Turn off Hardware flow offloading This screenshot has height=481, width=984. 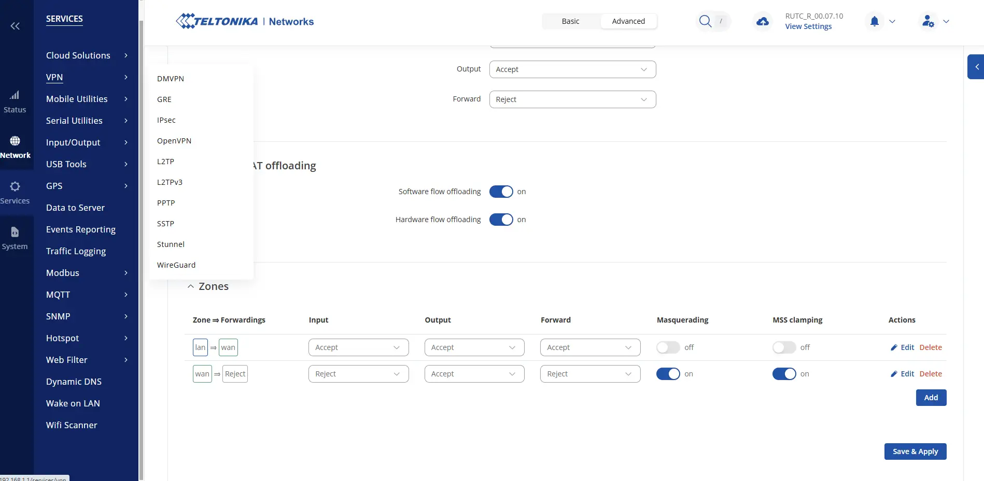coord(501,220)
